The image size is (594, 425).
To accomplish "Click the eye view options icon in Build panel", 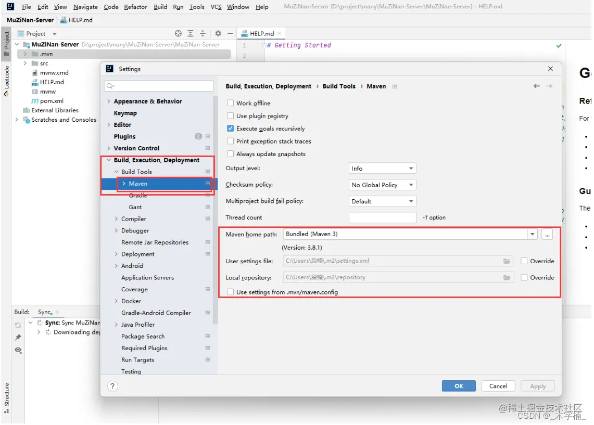I will [x=18, y=350].
